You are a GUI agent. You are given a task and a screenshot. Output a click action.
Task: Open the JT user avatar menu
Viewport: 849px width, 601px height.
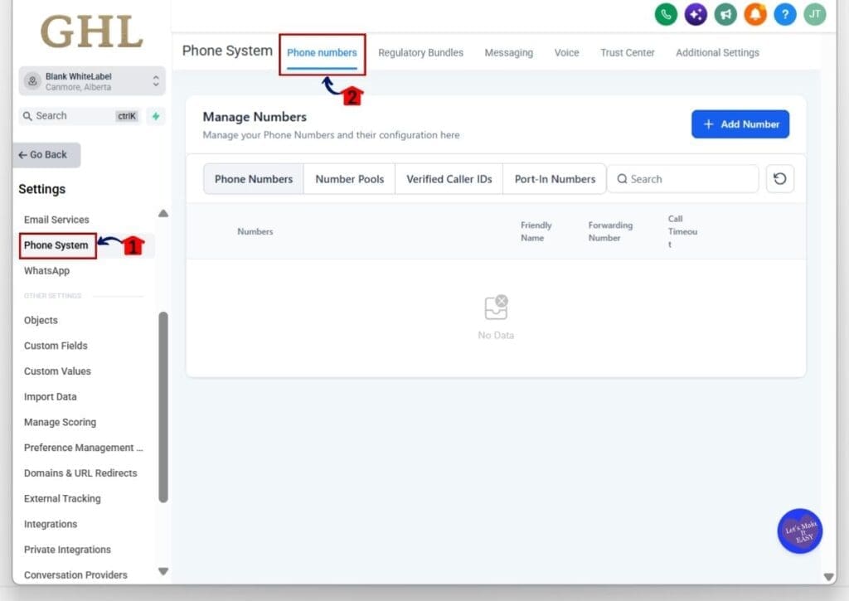point(815,14)
